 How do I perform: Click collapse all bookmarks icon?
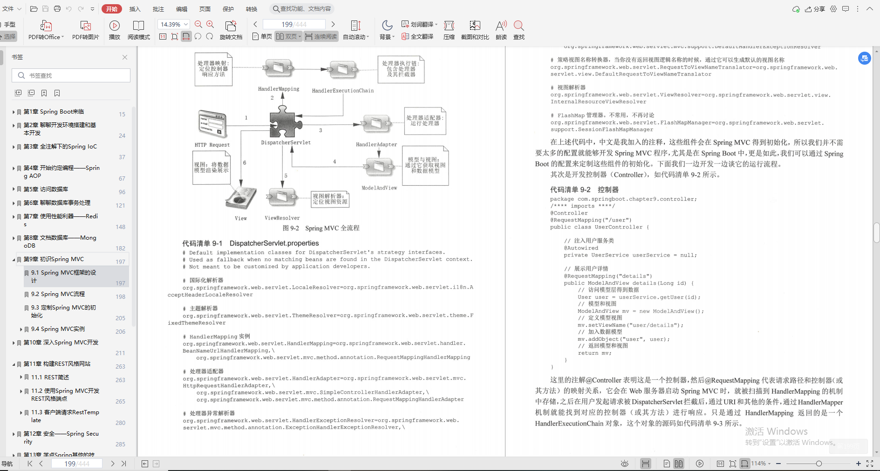(31, 93)
